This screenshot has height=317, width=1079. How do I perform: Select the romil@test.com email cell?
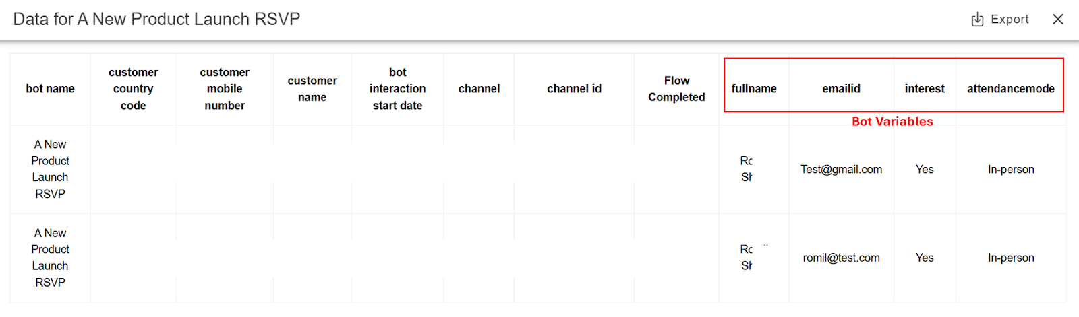coord(842,258)
